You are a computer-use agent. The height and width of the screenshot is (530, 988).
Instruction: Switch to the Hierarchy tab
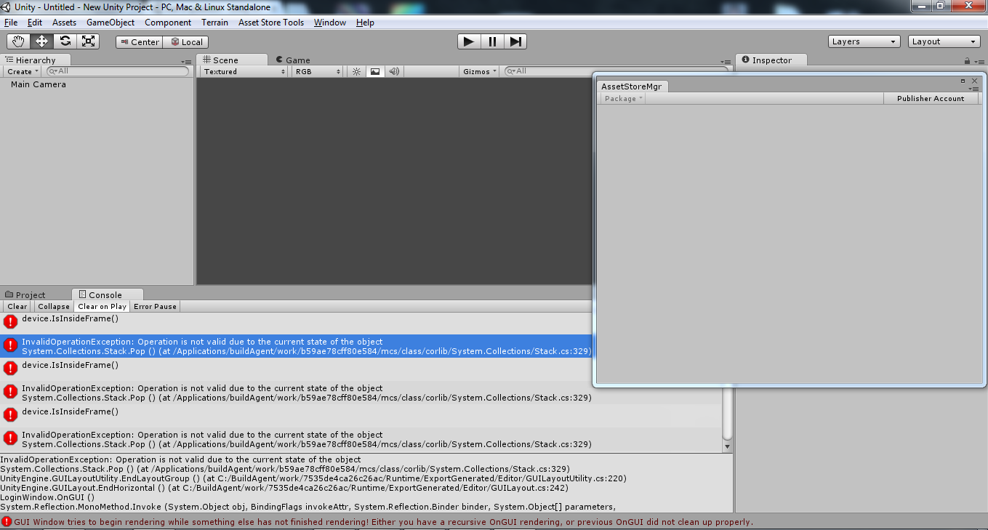[35, 60]
